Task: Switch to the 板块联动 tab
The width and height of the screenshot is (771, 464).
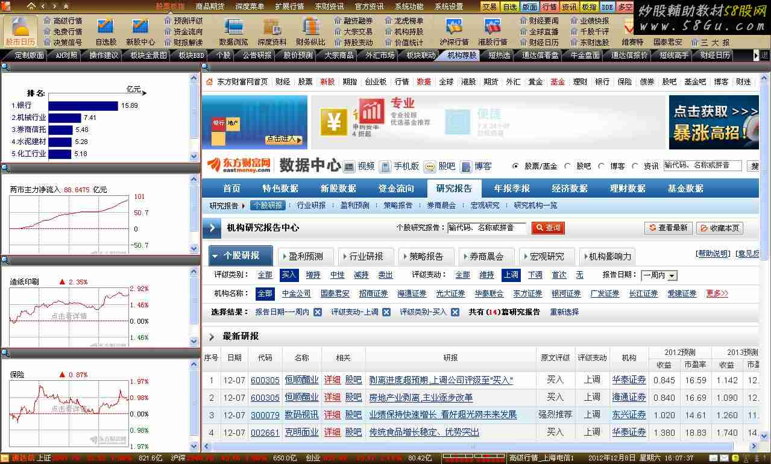Action: click(421, 55)
